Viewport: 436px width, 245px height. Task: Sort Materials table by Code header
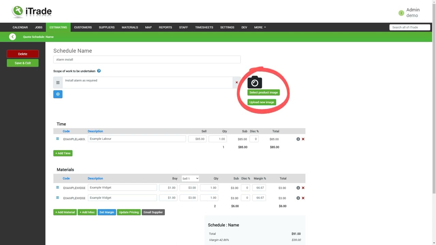click(66, 178)
